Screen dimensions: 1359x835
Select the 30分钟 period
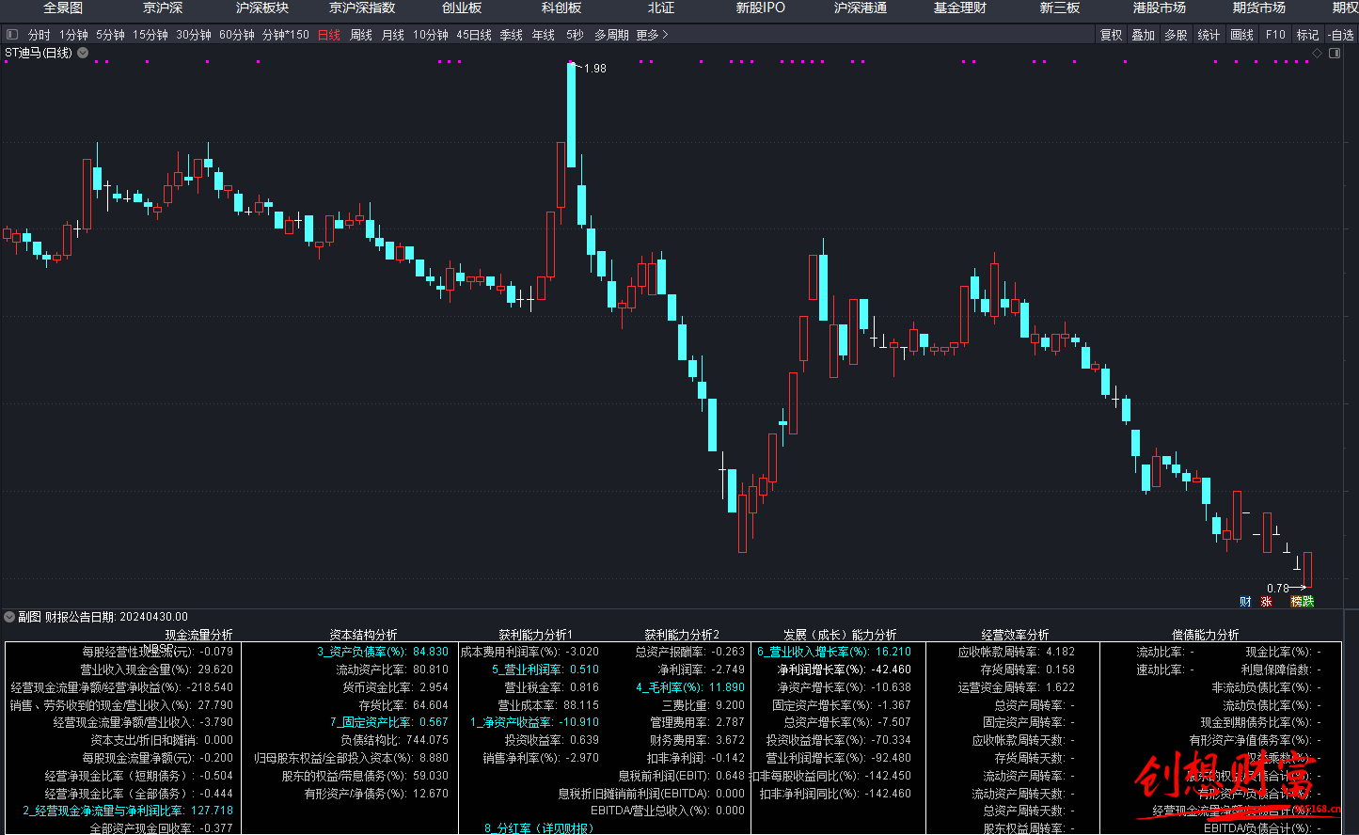pyautogui.click(x=194, y=35)
